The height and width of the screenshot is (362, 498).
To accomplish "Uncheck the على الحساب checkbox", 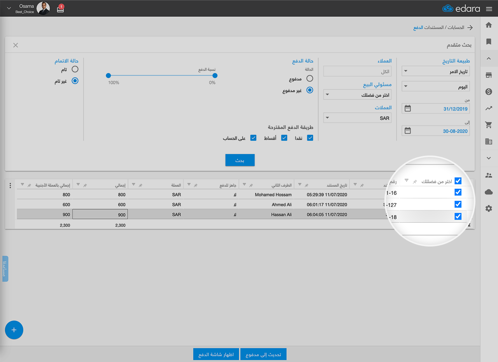I will (x=253, y=138).
